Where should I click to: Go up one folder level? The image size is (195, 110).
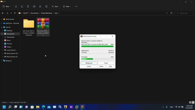pos(15,13)
